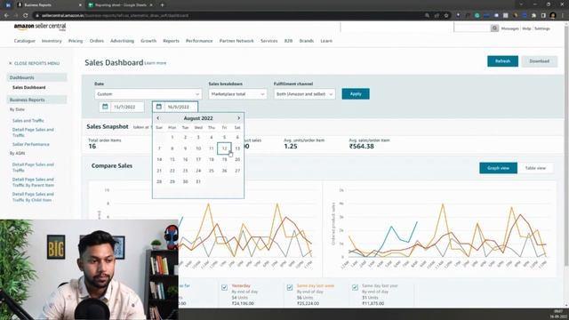Toggle Same day last year checkbox
This screenshot has width=569, height=320.
point(355,287)
